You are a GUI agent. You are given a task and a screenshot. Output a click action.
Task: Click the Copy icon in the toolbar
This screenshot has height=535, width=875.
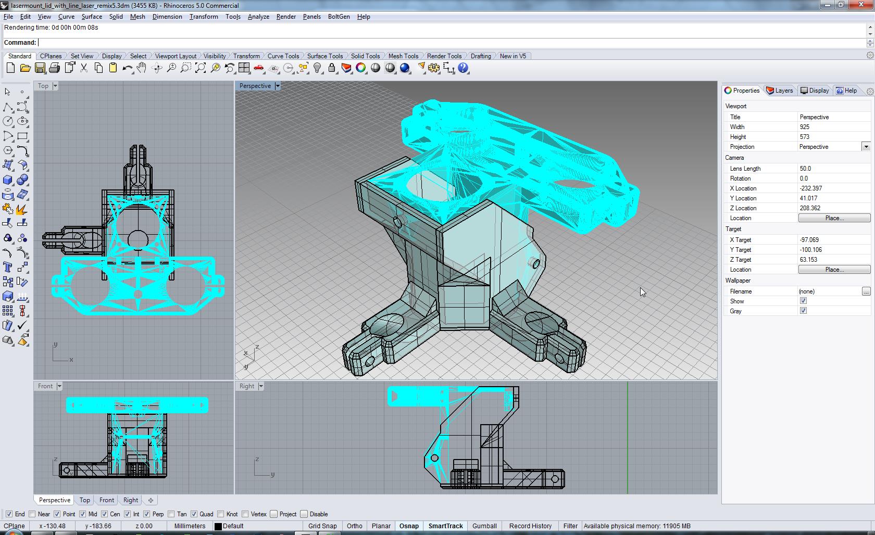point(98,68)
